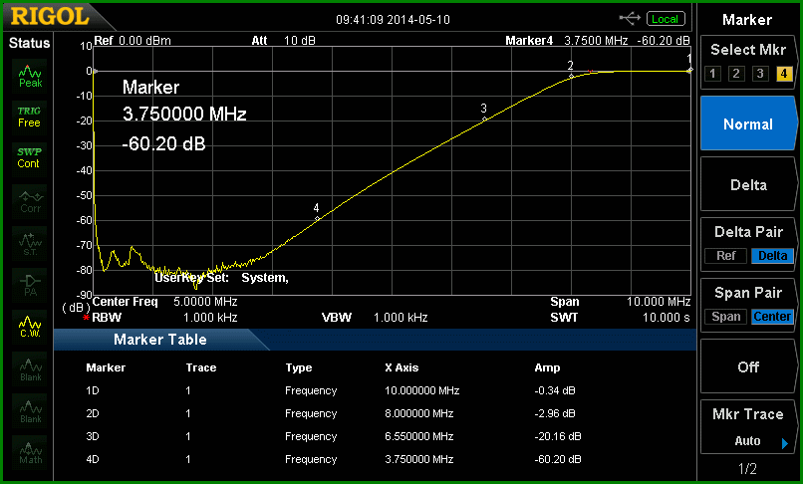Click the Peak detector status icon
Screen dimensions: 803x484
click(30, 76)
